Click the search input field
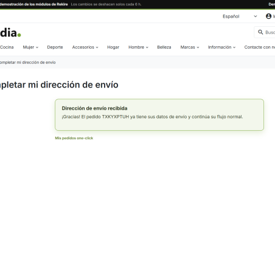275x275 pixels. tap(265, 32)
